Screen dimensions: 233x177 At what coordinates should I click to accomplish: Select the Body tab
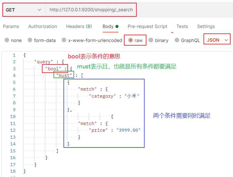(x=111, y=26)
